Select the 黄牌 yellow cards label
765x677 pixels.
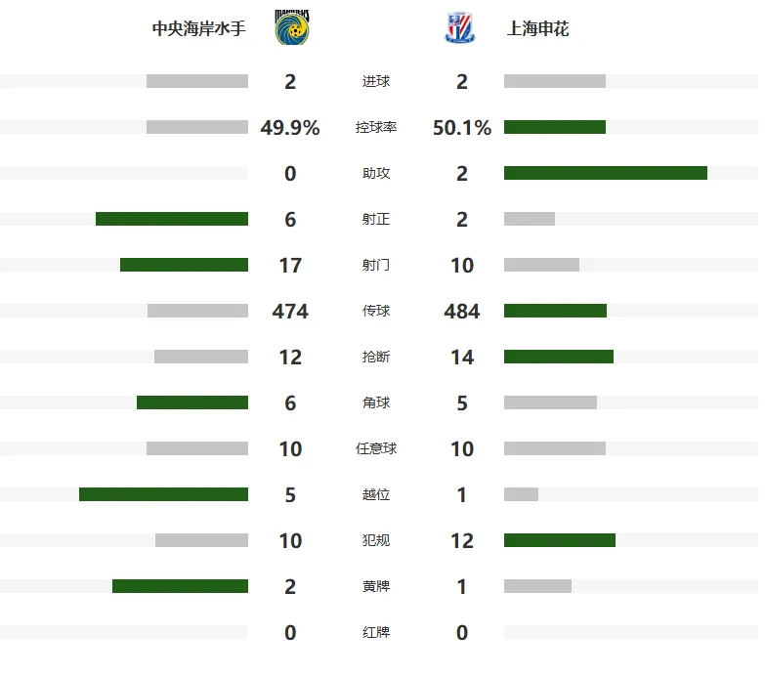376,586
